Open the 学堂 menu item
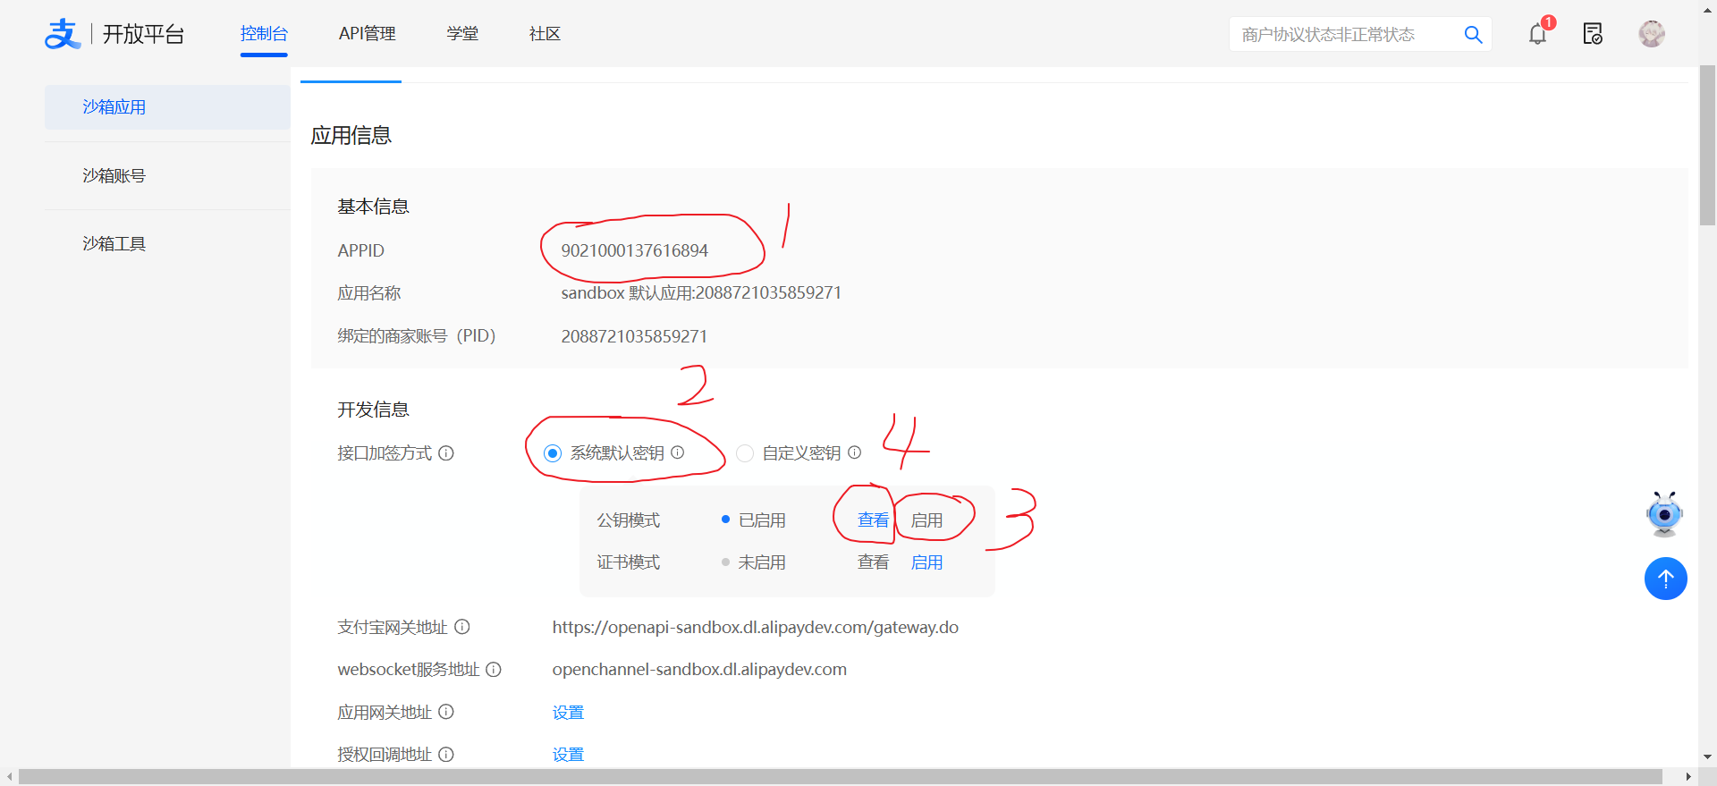 (x=462, y=34)
